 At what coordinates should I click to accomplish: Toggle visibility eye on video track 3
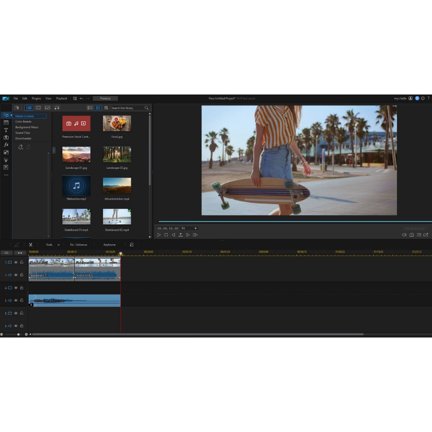tap(16, 313)
